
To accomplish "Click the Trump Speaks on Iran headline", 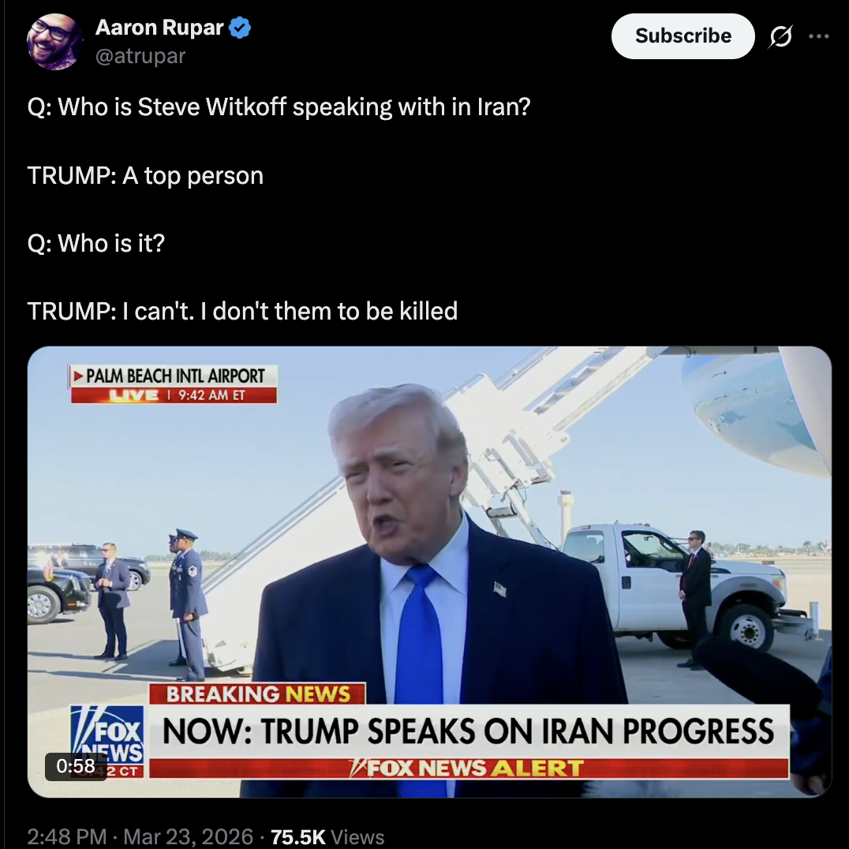I will click(x=469, y=731).
